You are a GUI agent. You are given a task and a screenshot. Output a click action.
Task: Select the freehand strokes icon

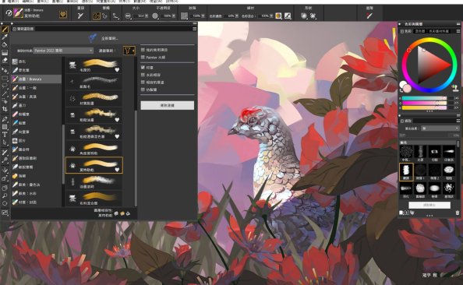coord(96,16)
